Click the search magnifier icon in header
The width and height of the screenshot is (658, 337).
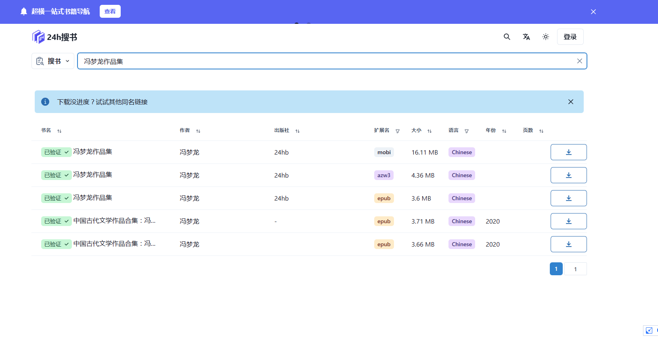click(507, 37)
